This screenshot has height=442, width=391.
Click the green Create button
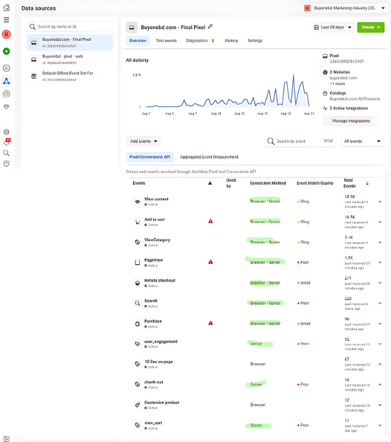371,27
